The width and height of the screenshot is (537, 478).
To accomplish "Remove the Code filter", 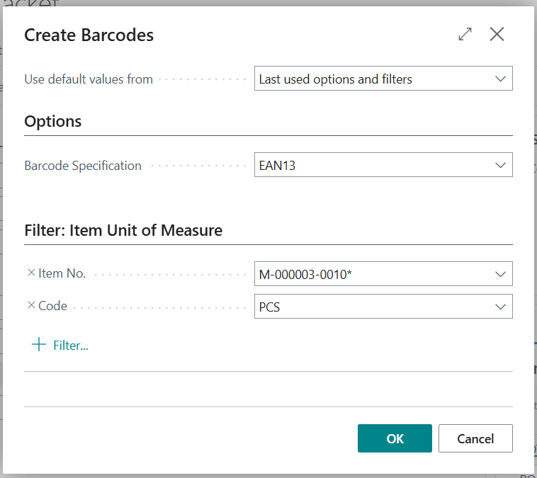I will coord(31,305).
